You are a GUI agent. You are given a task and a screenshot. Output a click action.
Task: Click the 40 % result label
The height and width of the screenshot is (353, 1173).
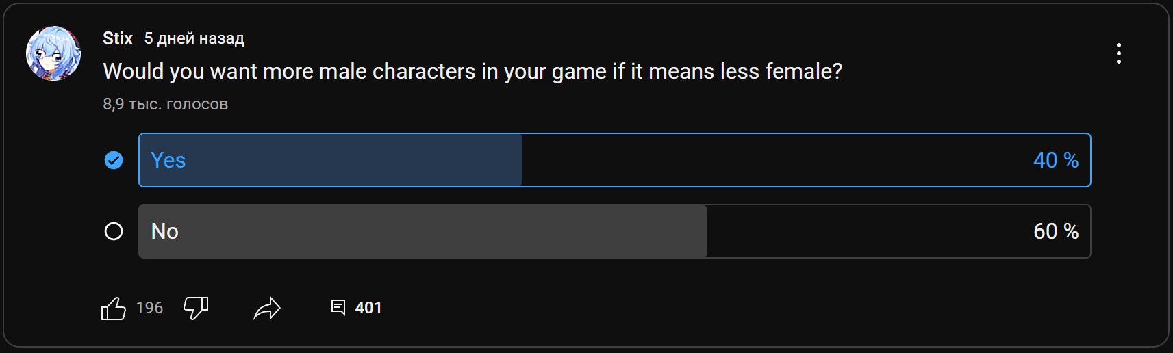(x=1056, y=160)
